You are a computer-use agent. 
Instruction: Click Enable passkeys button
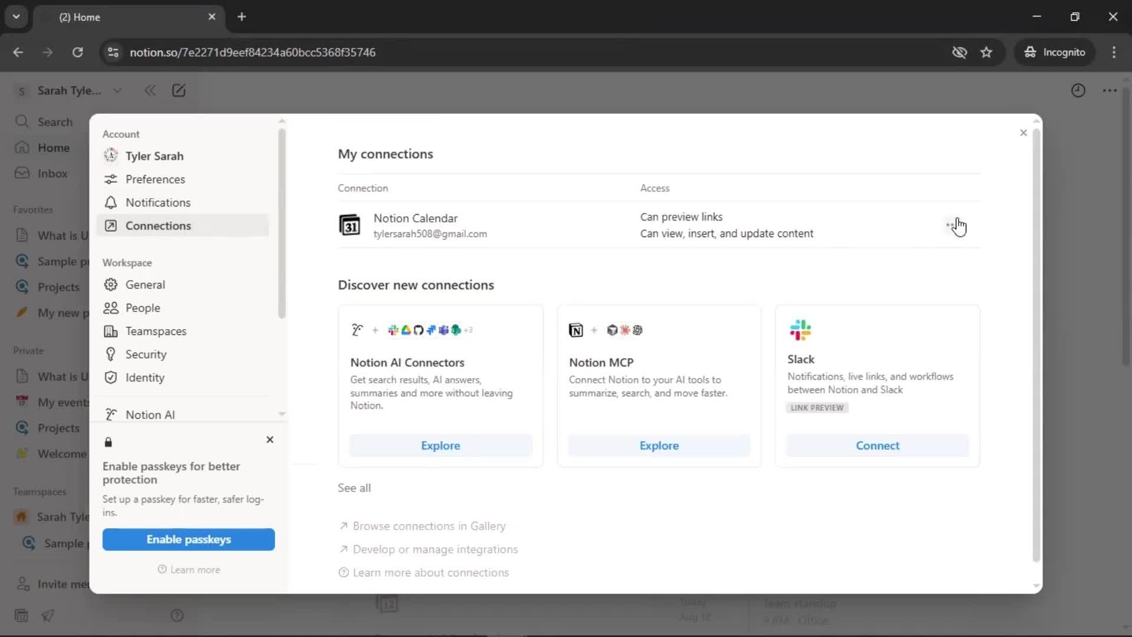tap(189, 540)
